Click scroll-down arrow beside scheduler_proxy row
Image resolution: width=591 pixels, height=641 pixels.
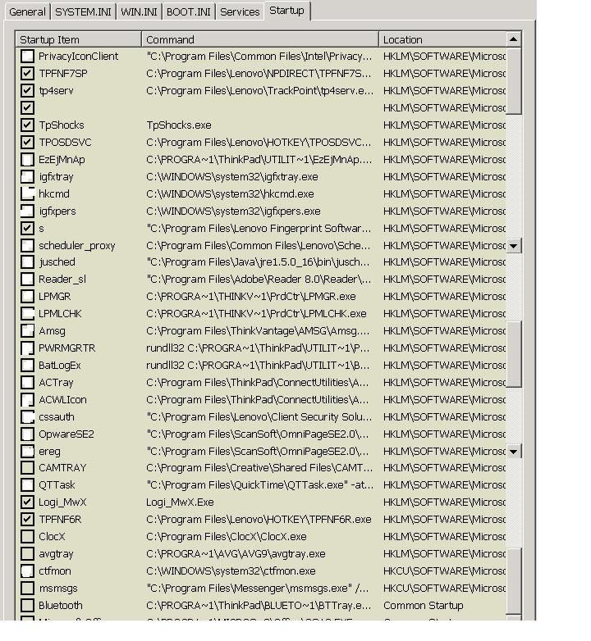pyautogui.click(x=513, y=246)
